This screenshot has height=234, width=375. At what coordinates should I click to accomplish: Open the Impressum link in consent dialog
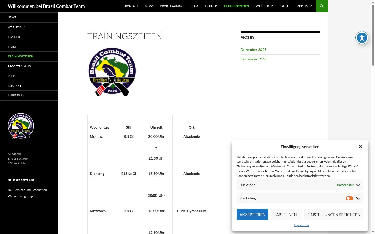301,225
